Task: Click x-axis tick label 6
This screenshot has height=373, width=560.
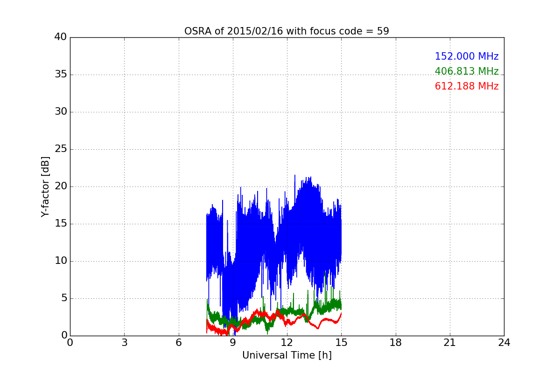Action: (178, 343)
